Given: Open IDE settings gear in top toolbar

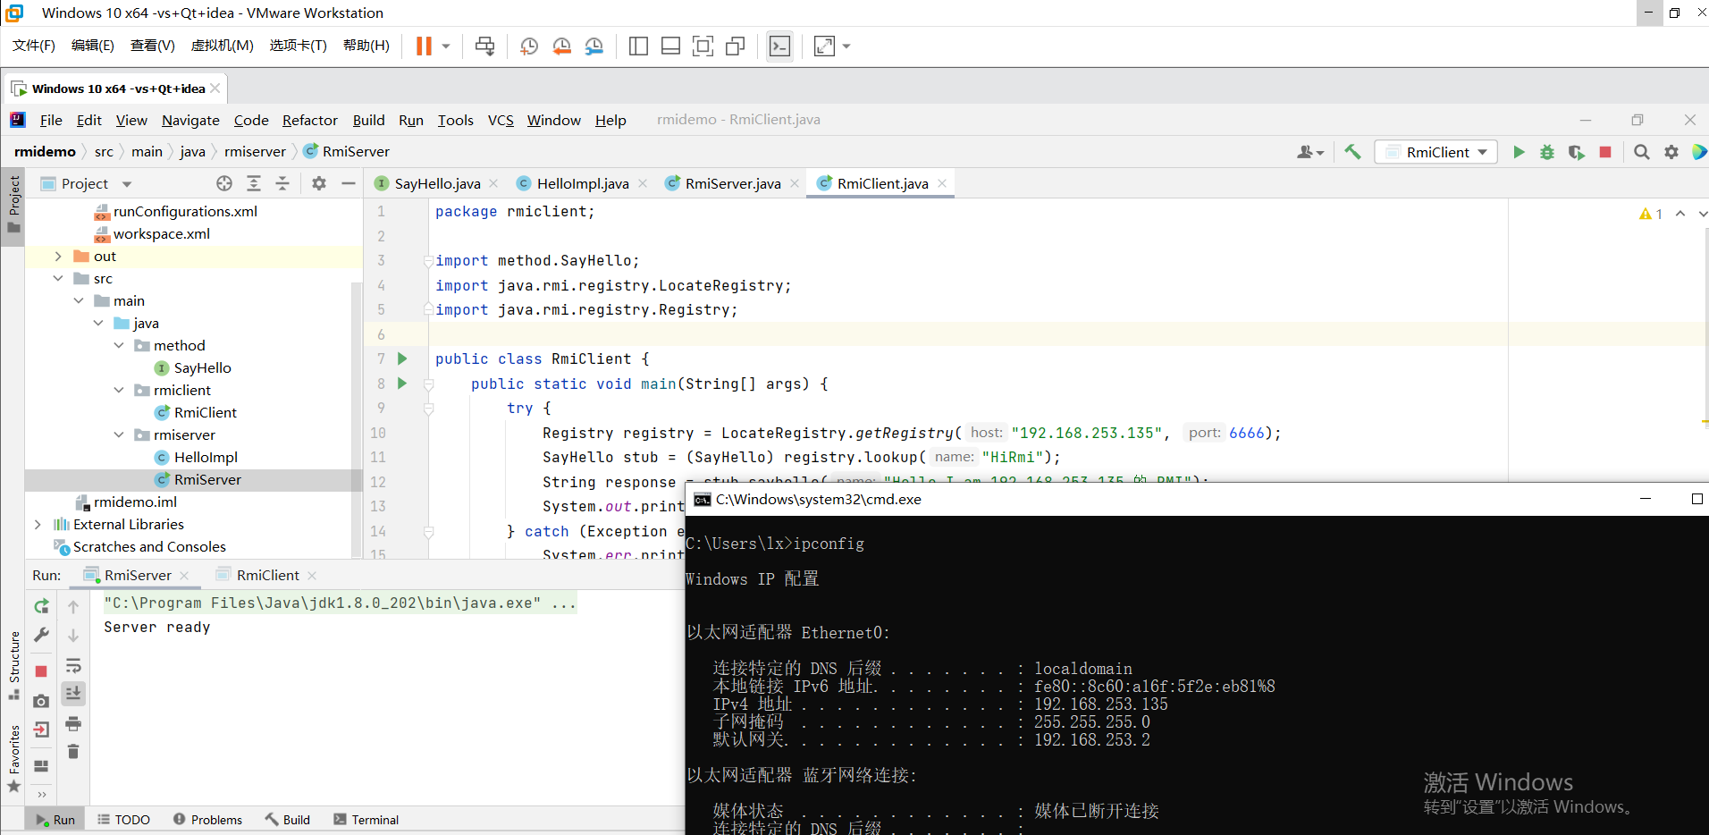Looking at the screenshot, I should coord(1671,152).
